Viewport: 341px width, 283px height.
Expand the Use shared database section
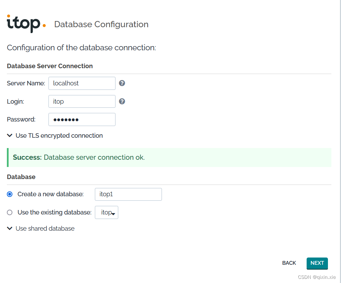(41, 229)
